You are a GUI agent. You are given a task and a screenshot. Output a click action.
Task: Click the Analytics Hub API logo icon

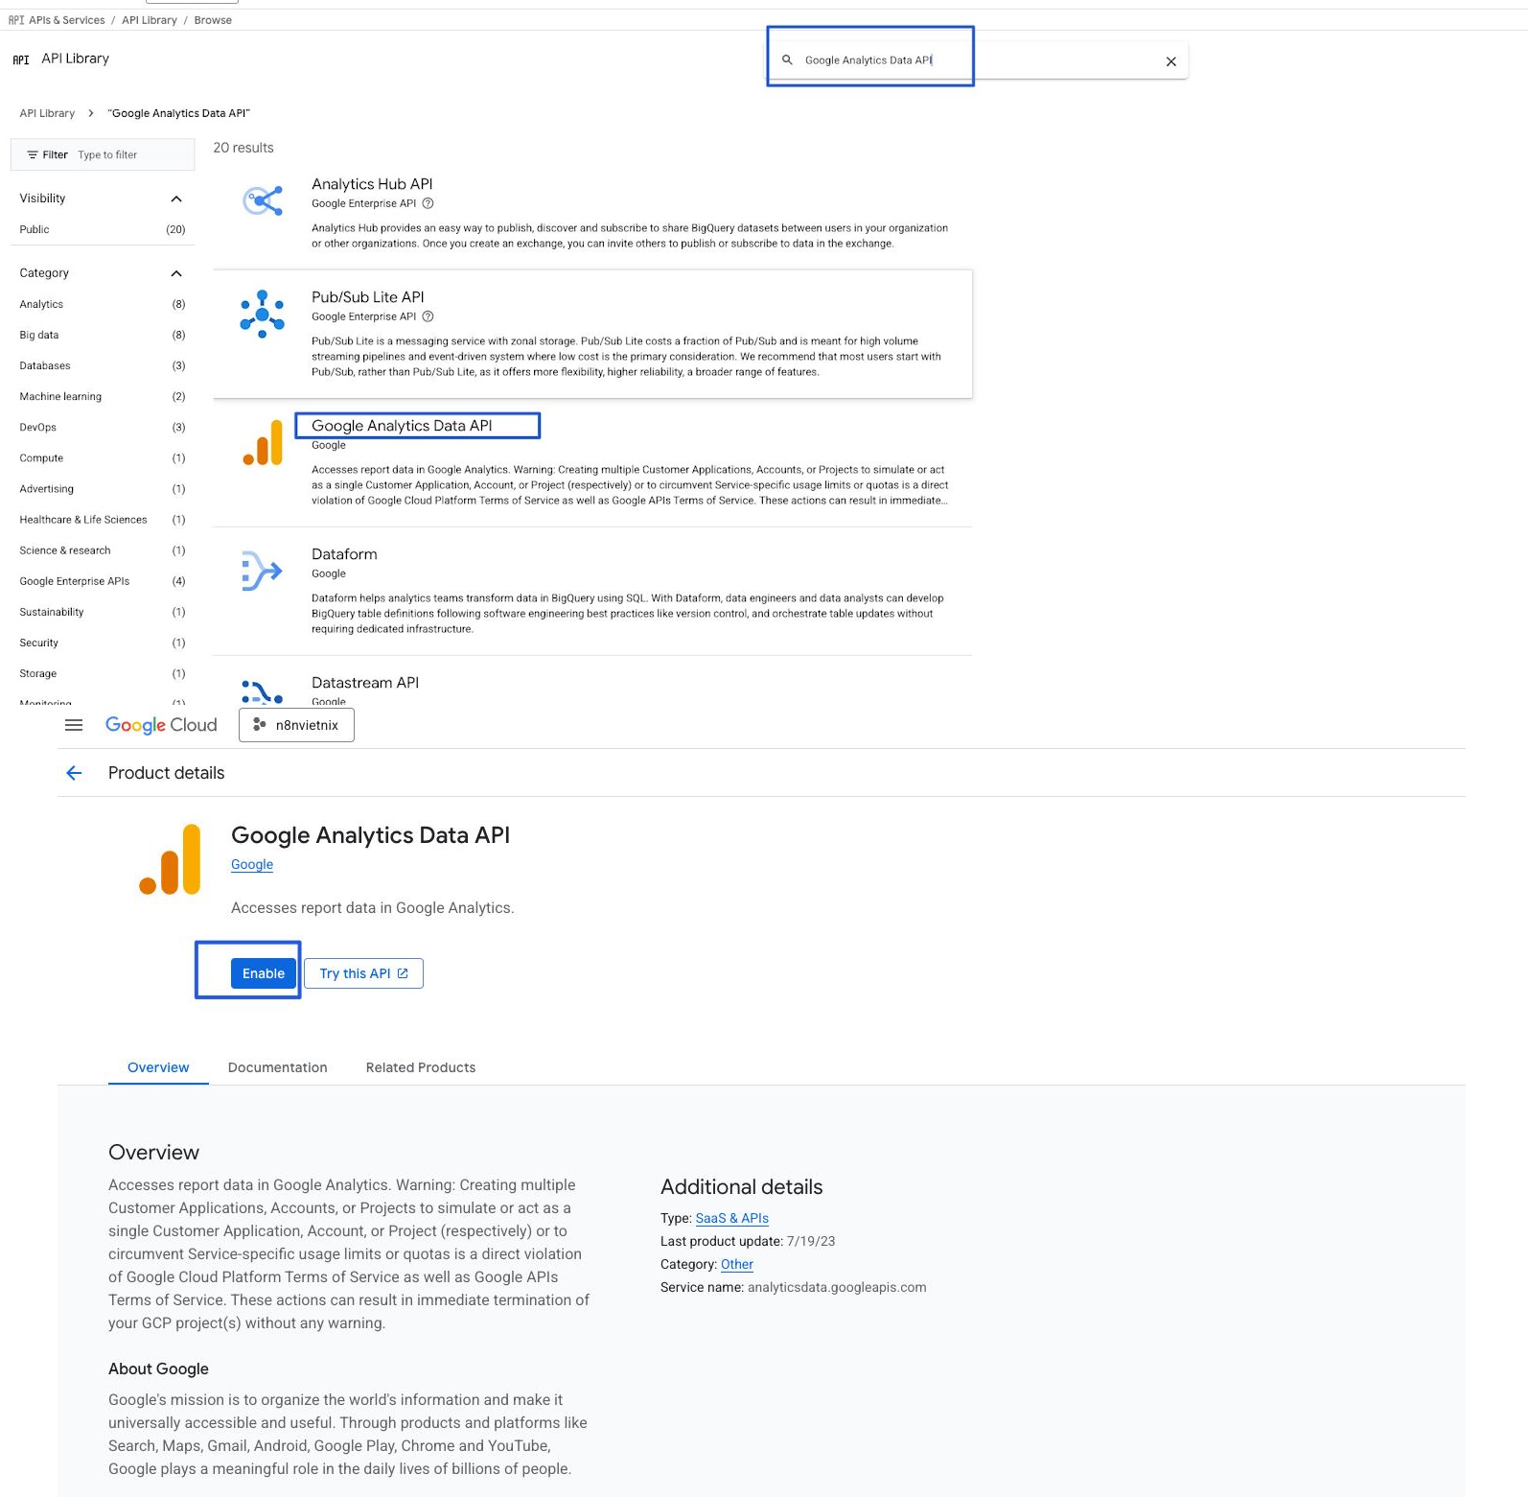point(262,200)
